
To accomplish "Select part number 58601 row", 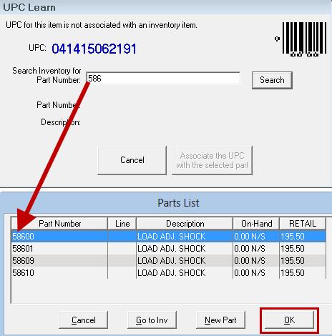I will 169,249.
